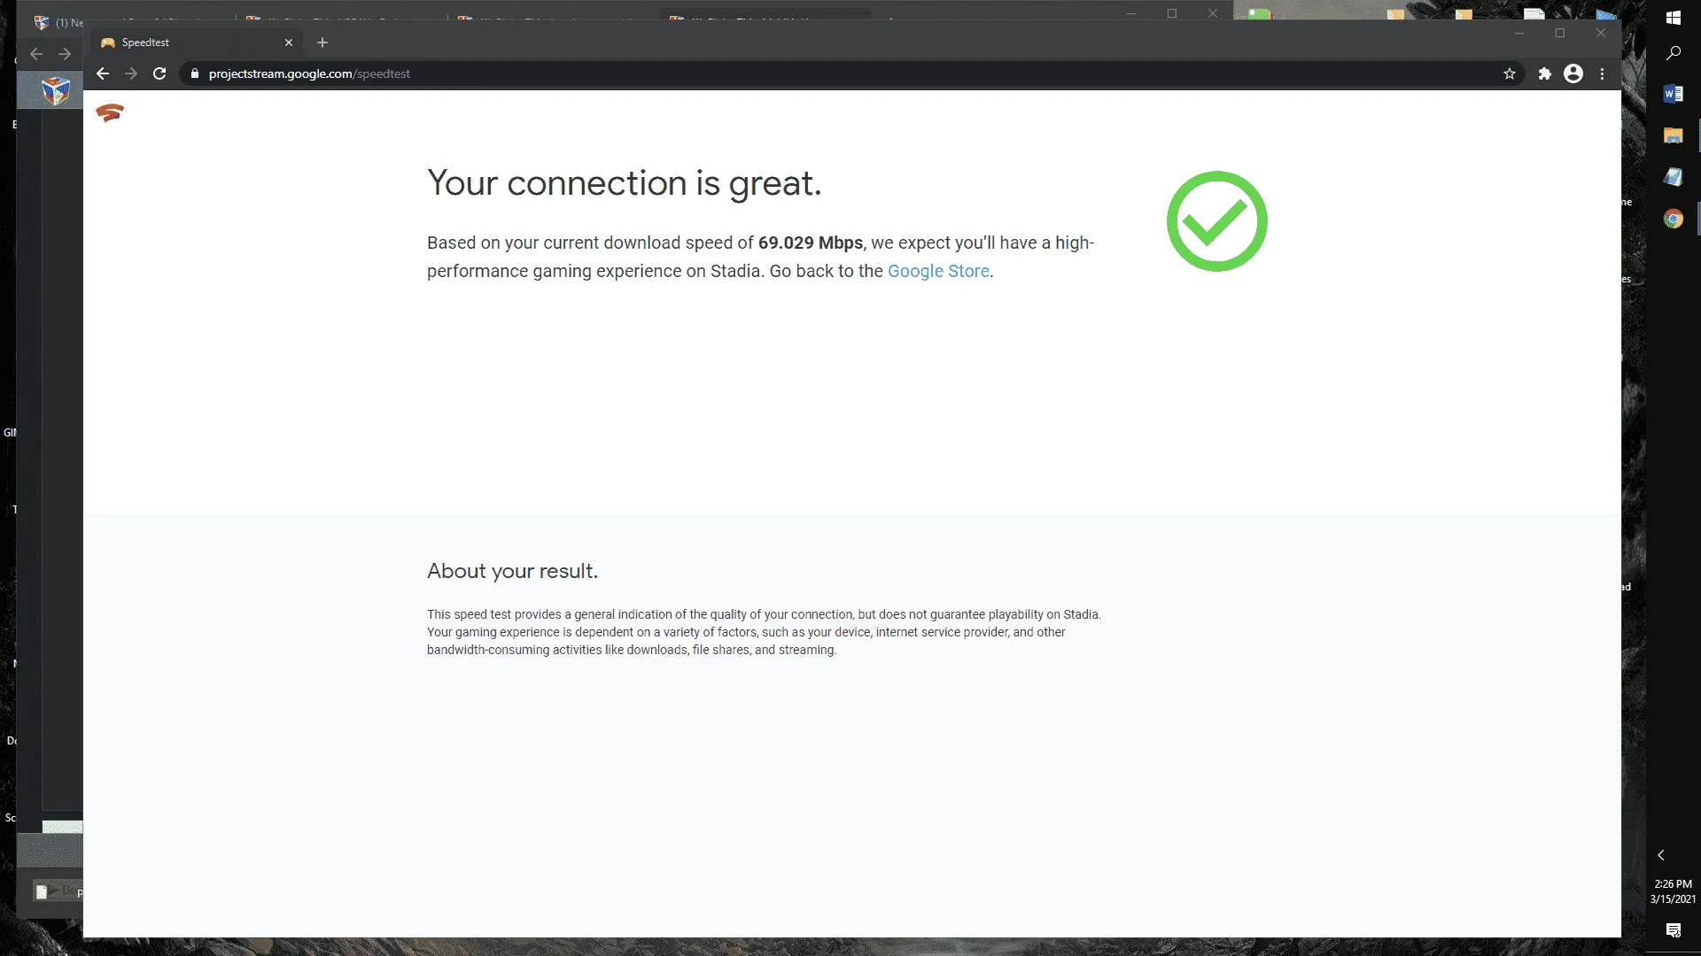Open Chrome Extensions puzzle icon
Screen dimensions: 1701x956
[x=1545, y=73]
